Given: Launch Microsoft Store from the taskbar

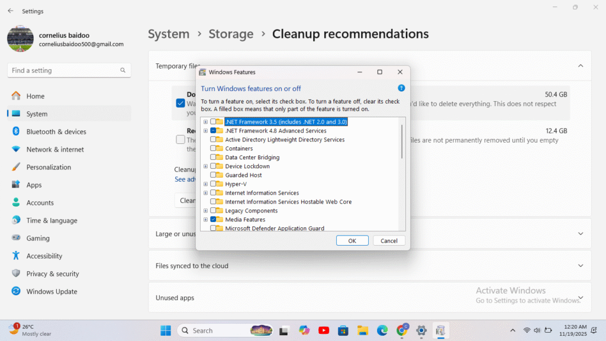Looking at the screenshot, I should [x=343, y=330].
